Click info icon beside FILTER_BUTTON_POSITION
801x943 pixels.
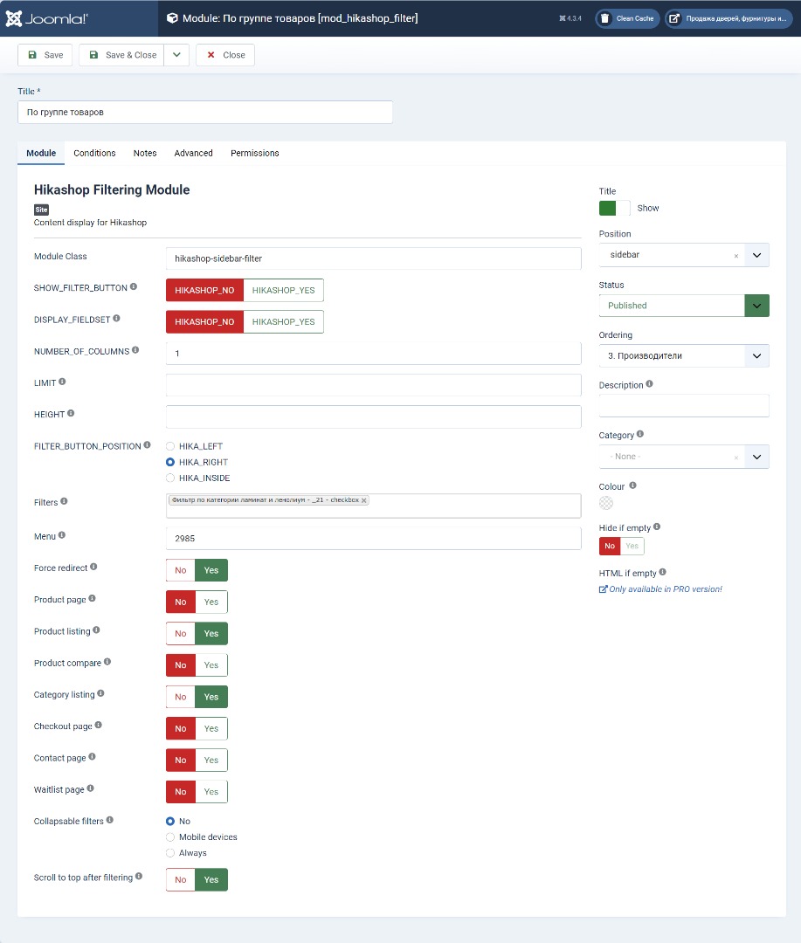pos(147,445)
